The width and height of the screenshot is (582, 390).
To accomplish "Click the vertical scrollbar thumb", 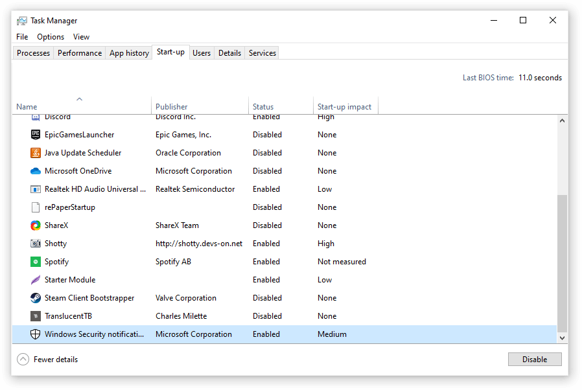I will pos(562,264).
